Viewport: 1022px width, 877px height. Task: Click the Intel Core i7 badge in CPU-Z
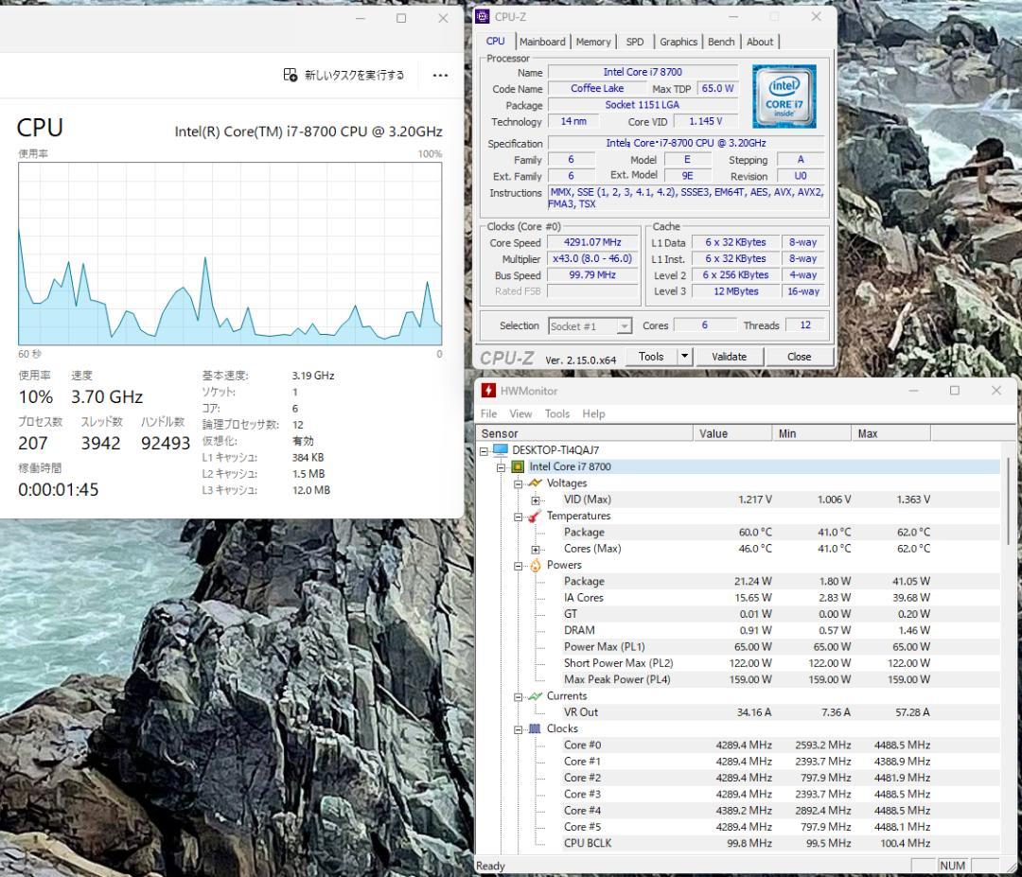pos(784,95)
